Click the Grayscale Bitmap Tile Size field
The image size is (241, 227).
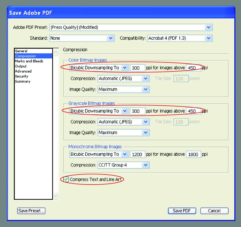[181, 122]
